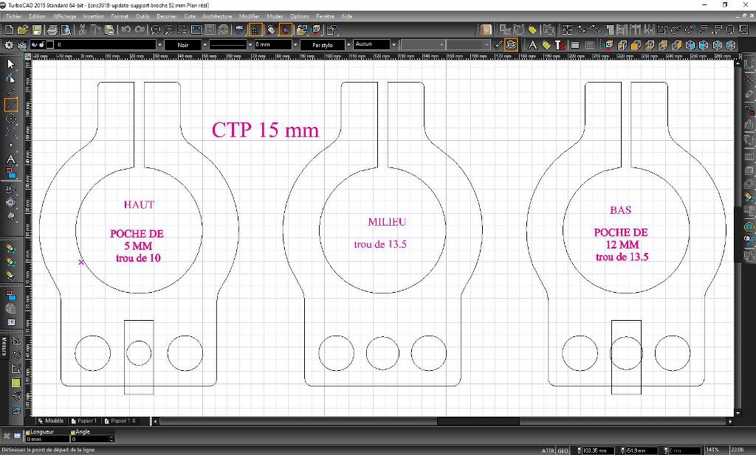
Task: Switch to the Papier 1 tab
Action: click(x=85, y=421)
